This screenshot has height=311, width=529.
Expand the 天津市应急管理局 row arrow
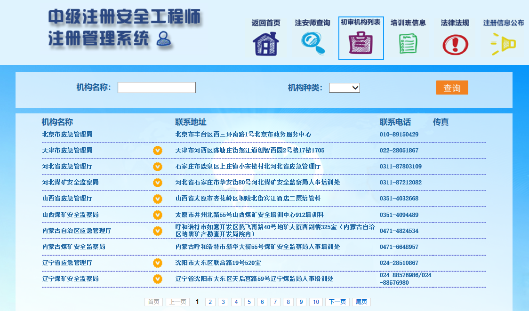click(x=158, y=151)
